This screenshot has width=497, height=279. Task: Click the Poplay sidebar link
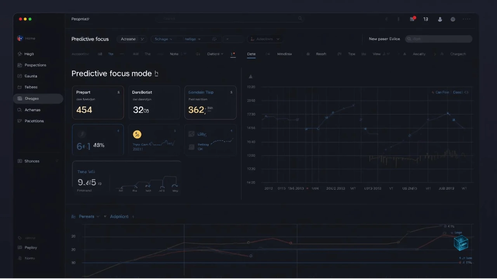pos(31,248)
